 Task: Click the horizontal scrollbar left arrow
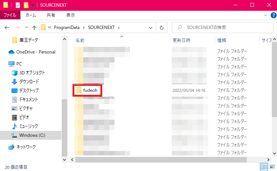point(72,160)
